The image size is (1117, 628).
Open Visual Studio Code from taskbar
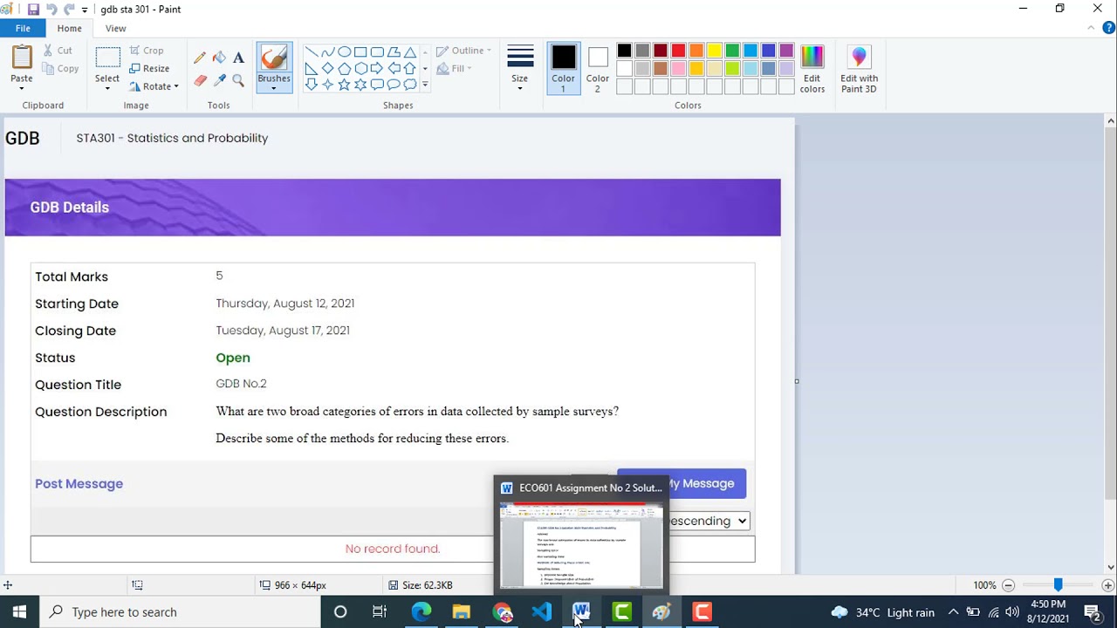coord(541,612)
